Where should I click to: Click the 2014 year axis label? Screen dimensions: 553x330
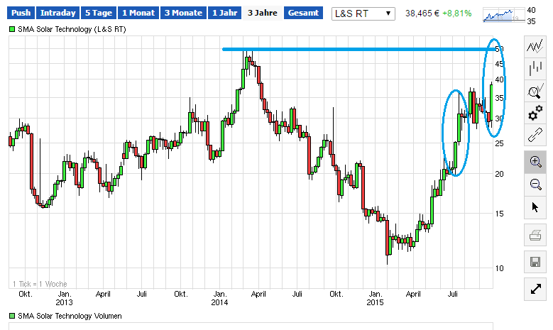pos(219,302)
